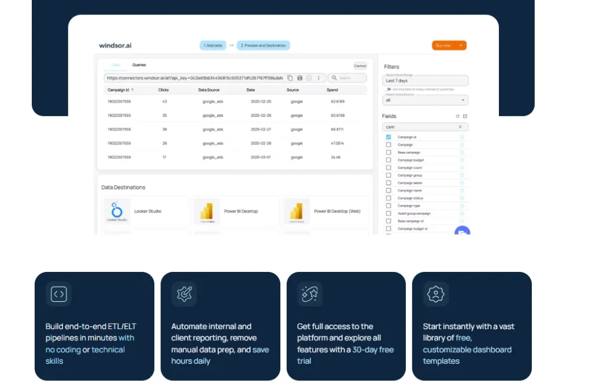Open the search field with the magnifier icon
Viewport: 592px width, 392px height.
334,77
